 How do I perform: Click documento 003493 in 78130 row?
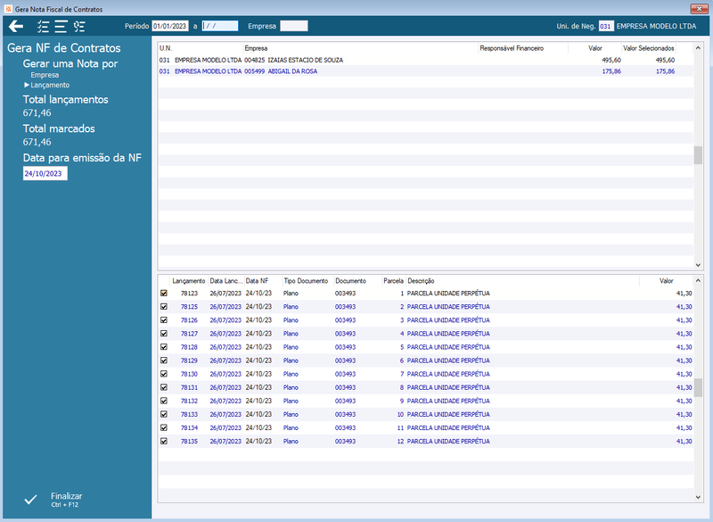click(x=345, y=374)
